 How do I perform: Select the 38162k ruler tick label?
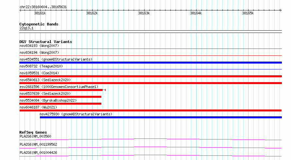(92, 13)
